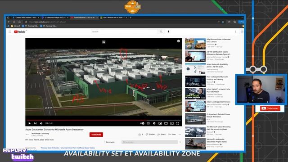Click the TechPledge channel avatar

pos(27,134)
